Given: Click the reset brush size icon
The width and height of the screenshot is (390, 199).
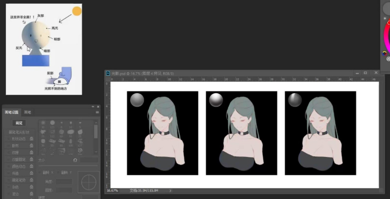Looking at the screenshot, I should click(75, 160).
